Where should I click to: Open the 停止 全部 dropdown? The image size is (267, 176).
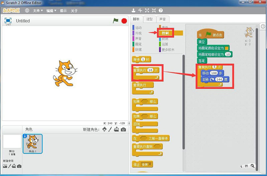click(147, 164)
